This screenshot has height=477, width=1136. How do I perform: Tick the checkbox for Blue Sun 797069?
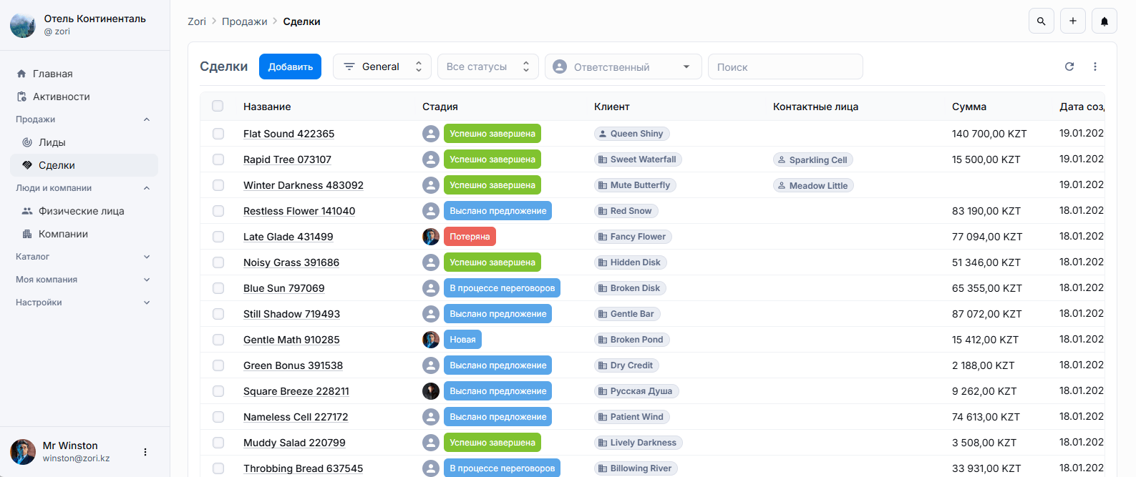click(218, 288)
